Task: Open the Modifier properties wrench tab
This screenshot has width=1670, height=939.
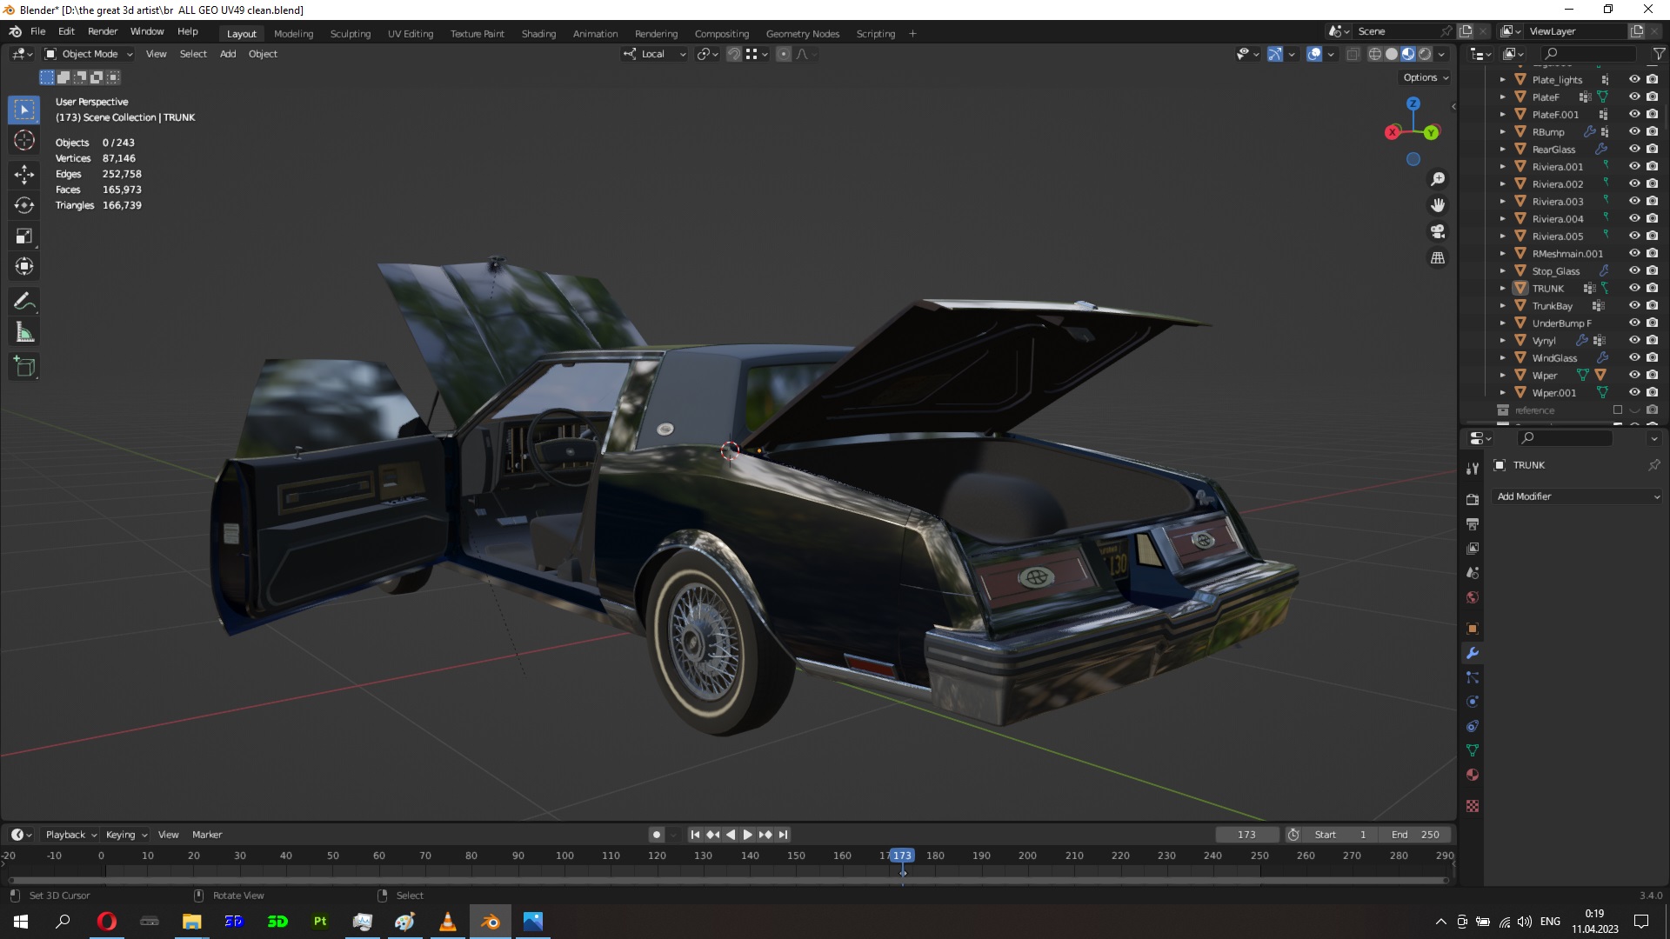Action: click(1473, 653)
